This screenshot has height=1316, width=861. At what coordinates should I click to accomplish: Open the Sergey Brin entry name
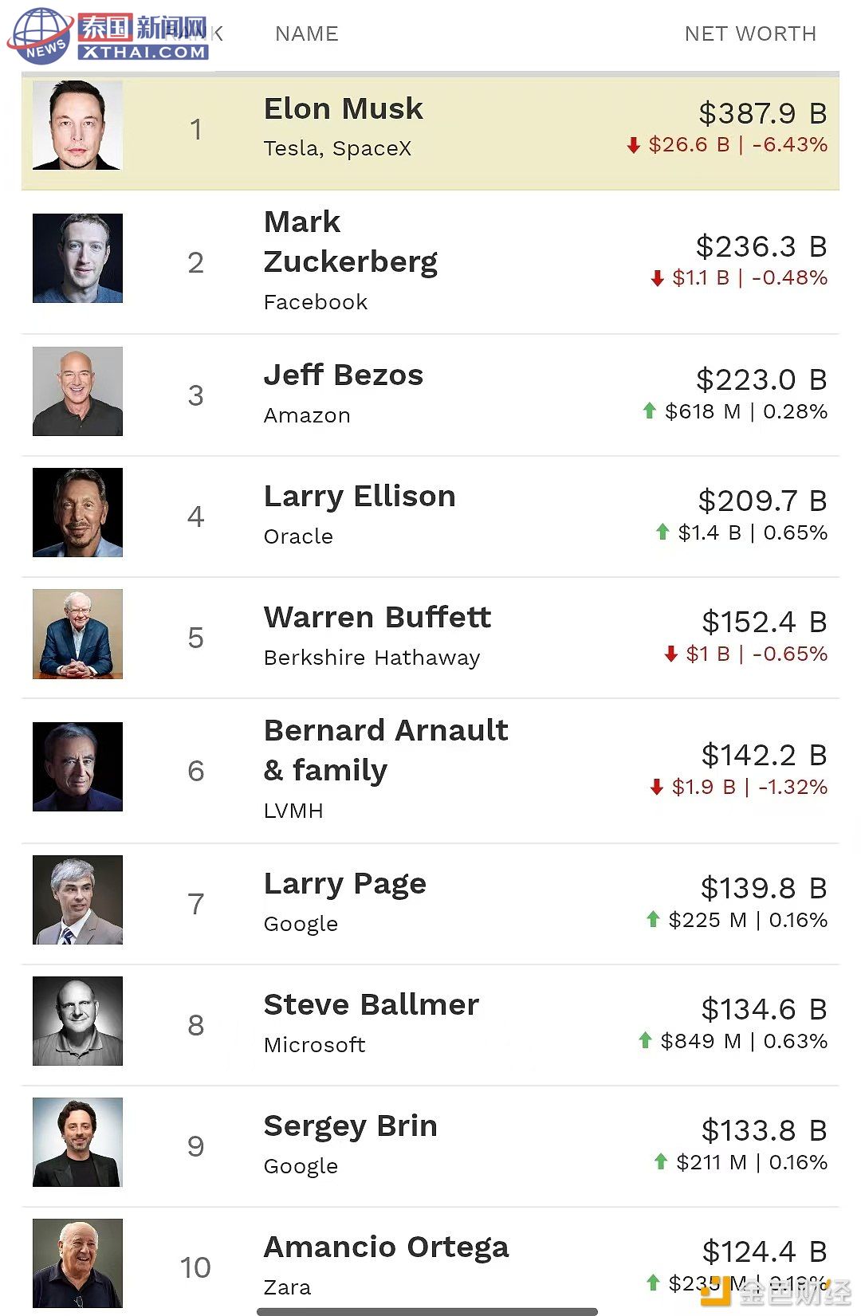(x=351, y=1126)
